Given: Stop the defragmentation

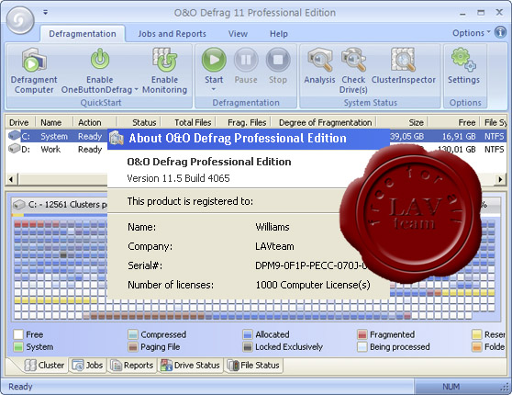Looking at the screenshot, I should click(278, 60).
